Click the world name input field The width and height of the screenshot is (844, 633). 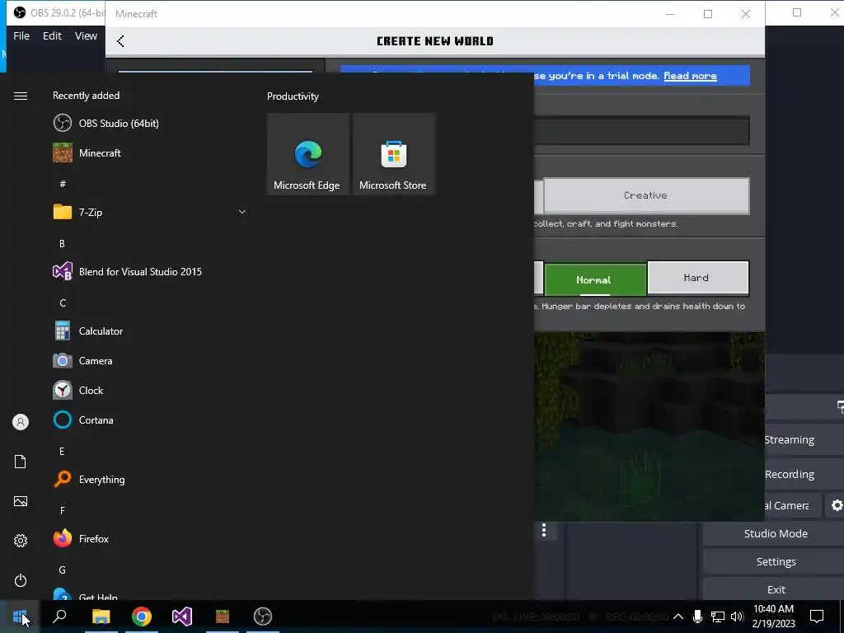click(x=641, y=131)
